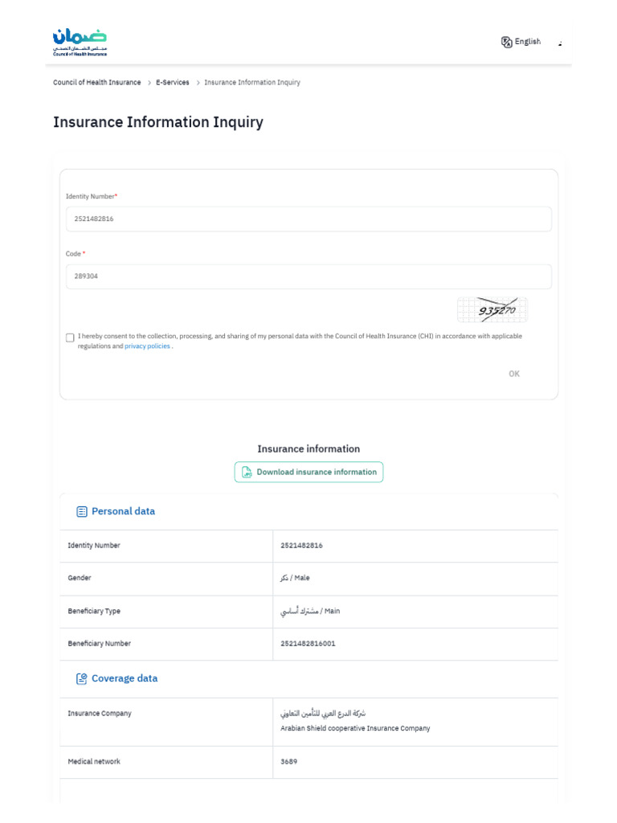Image resolution: width=617 pixels, height=823 pixels.
Task: Select Insurance Information Inquiry breadcrumb
Action: (252, 83)
